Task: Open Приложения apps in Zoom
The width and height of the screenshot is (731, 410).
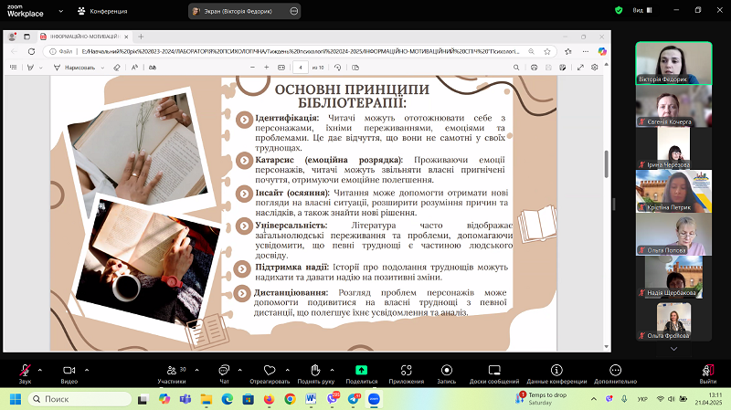Action: (406, 373)
